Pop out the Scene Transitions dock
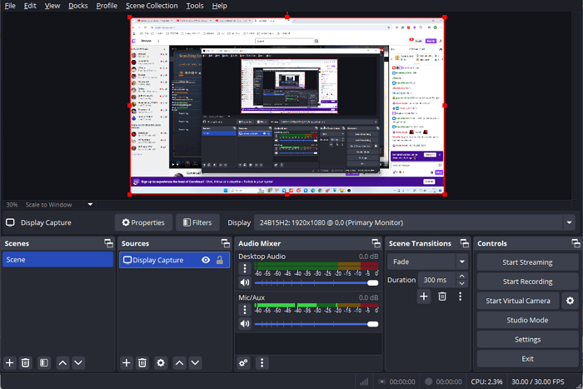The width and height of the screenshot is (583, 389). [x=465, y=243]
